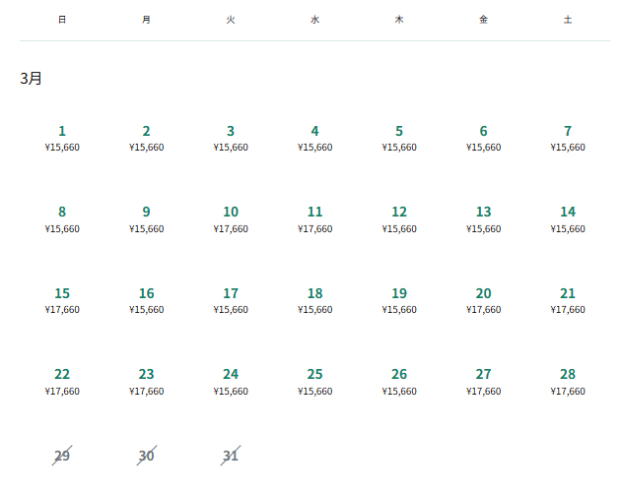Click March 8 date
Viewport: 622px width, 494px height.
click(62, 218)
